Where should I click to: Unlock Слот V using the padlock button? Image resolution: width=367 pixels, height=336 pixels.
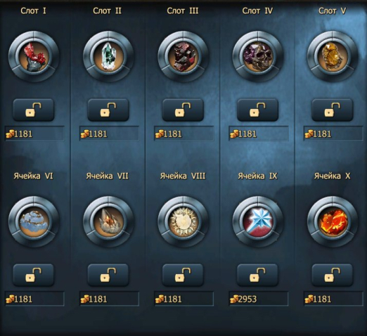tap(333, 110)
